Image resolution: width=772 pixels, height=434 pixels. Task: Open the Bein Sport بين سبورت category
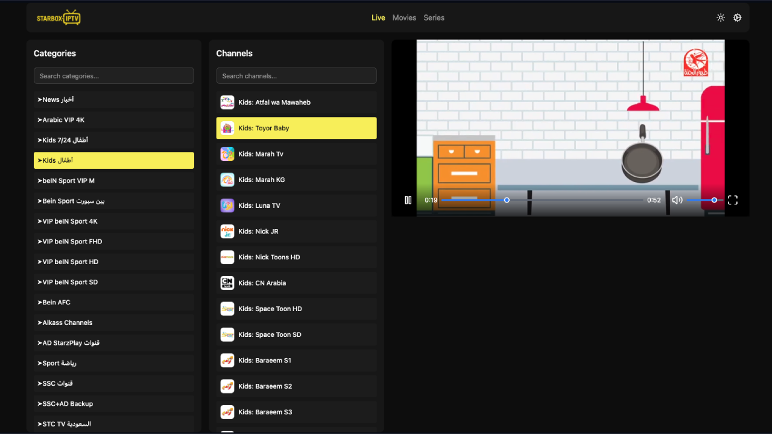[114, 201]
